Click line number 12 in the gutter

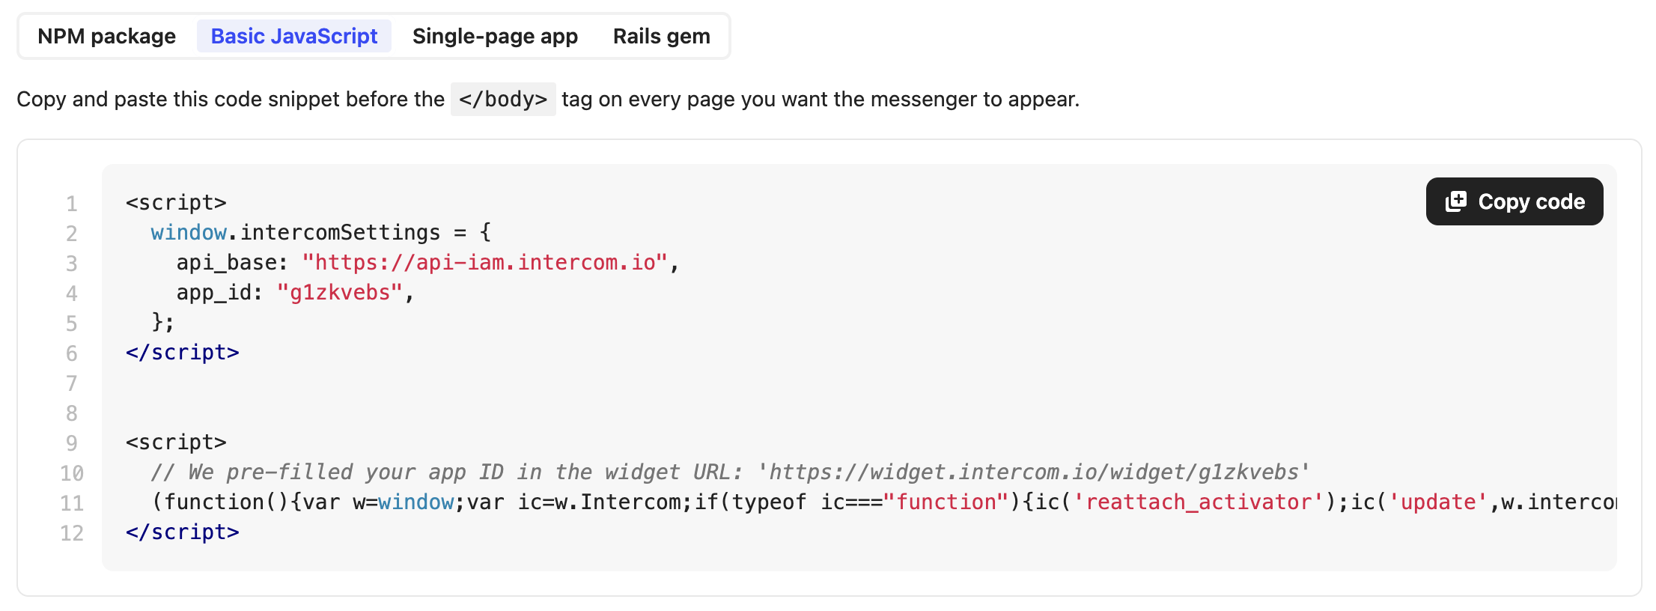point(72,533)
